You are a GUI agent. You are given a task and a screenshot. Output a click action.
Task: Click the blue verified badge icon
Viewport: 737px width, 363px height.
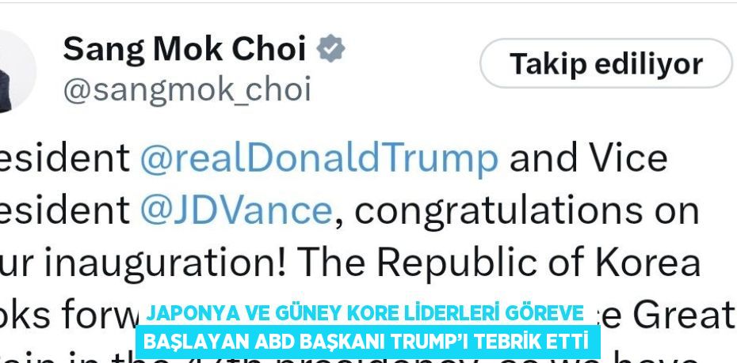tap(331, 50)
